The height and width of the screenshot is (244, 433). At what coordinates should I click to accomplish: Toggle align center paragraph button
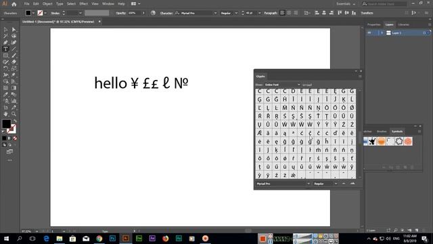[289, 13]
